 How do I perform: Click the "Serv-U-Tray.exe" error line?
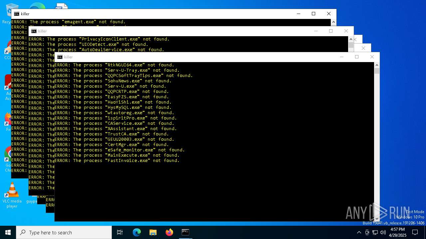(117, 70)
